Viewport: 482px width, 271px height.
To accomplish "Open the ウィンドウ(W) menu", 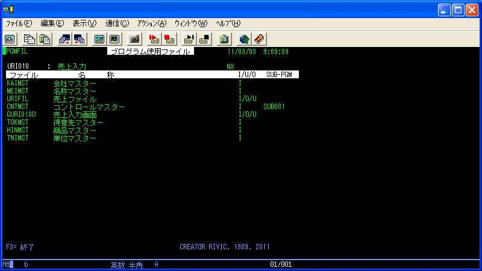I will click(x=191, y=23).
